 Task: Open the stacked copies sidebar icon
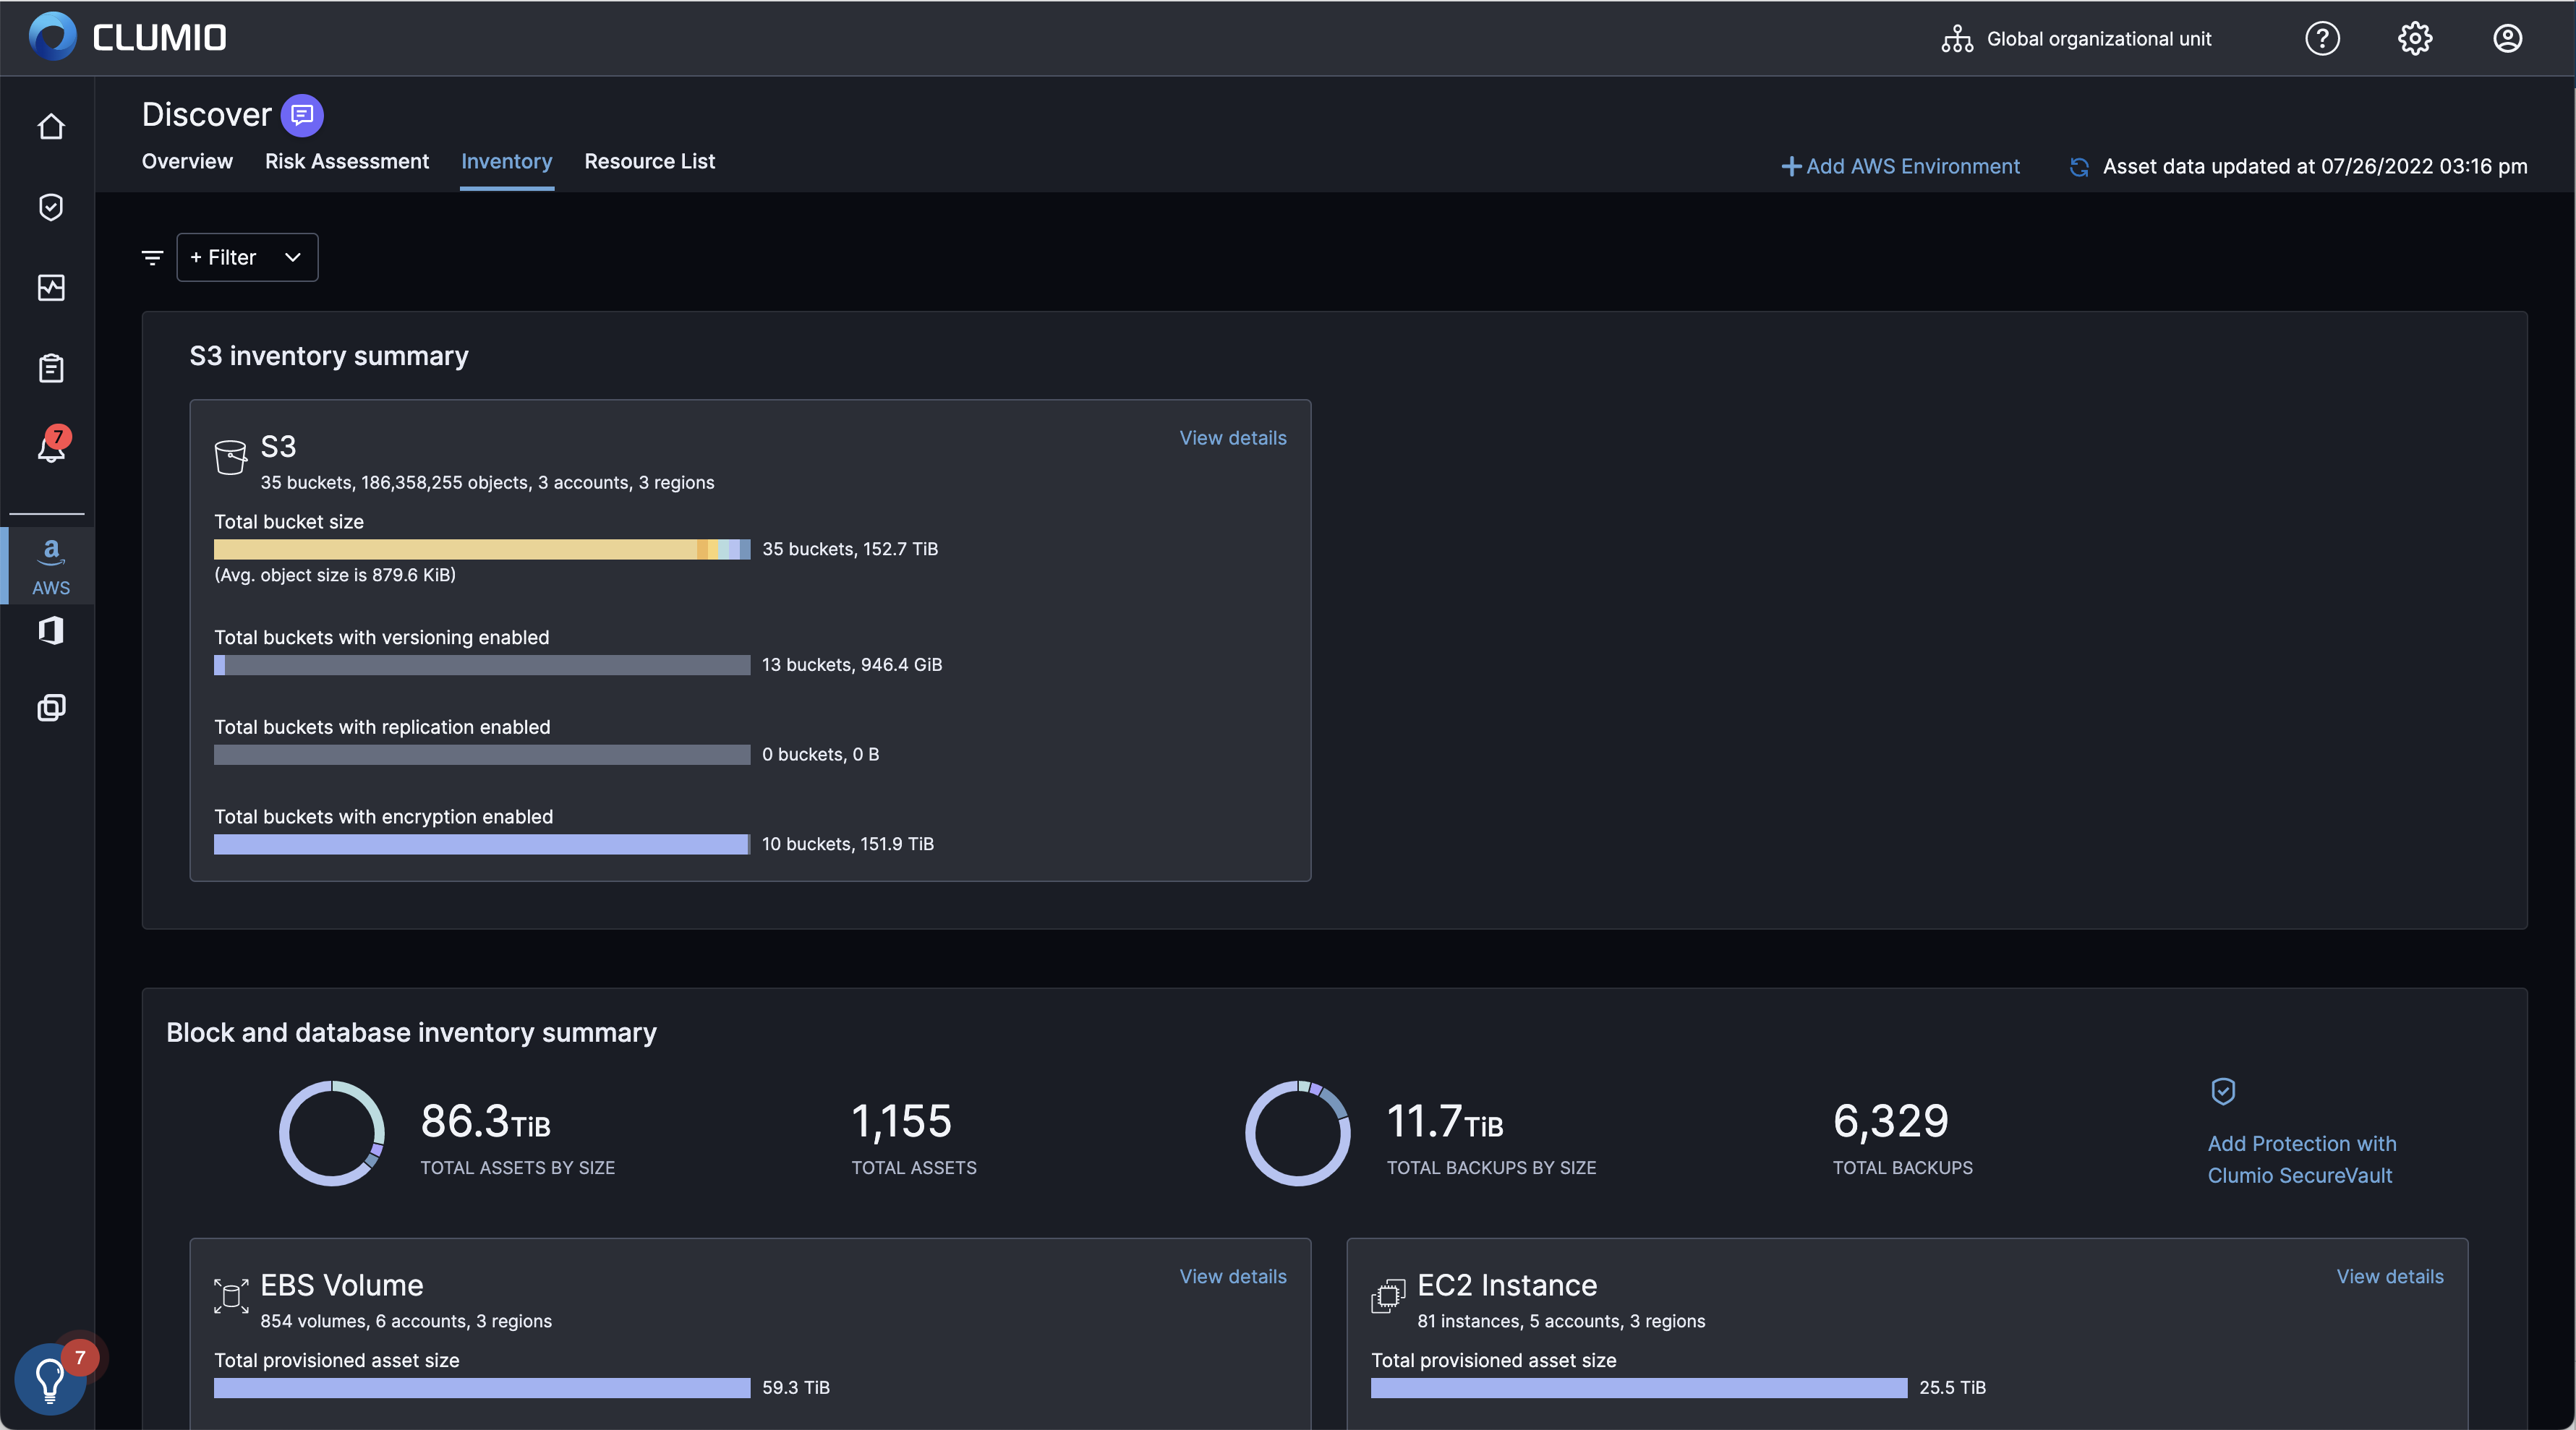click(51, 708)
